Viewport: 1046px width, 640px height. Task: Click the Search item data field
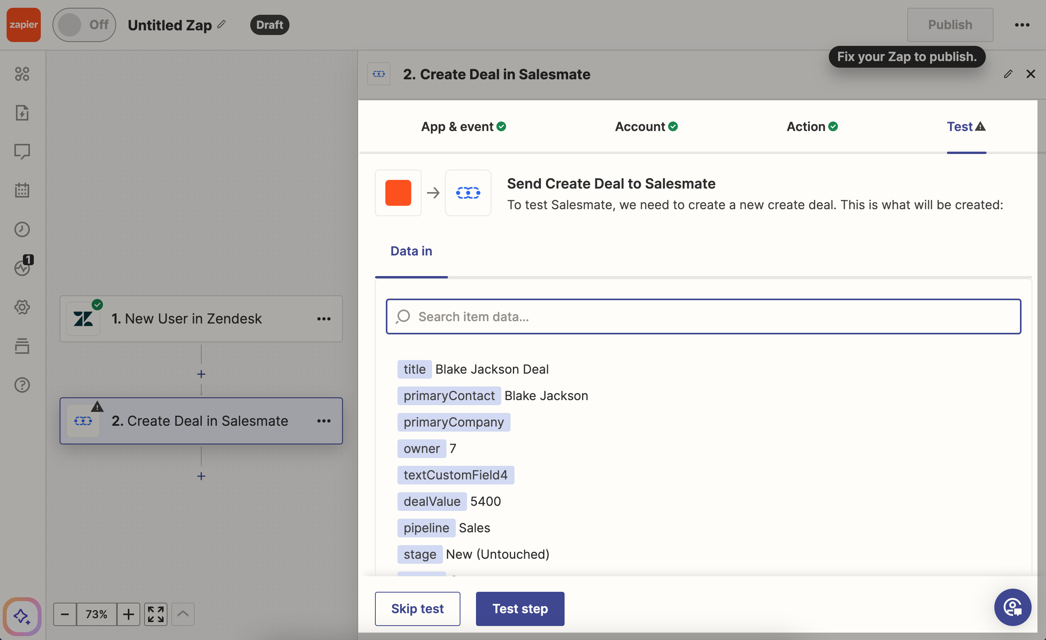click(x=703, y=317)
